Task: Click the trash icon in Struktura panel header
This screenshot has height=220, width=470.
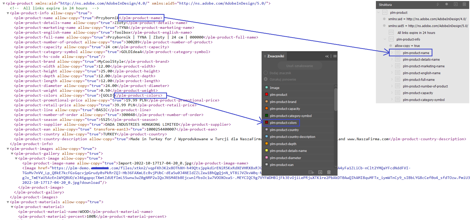Action: coord(464,4)
